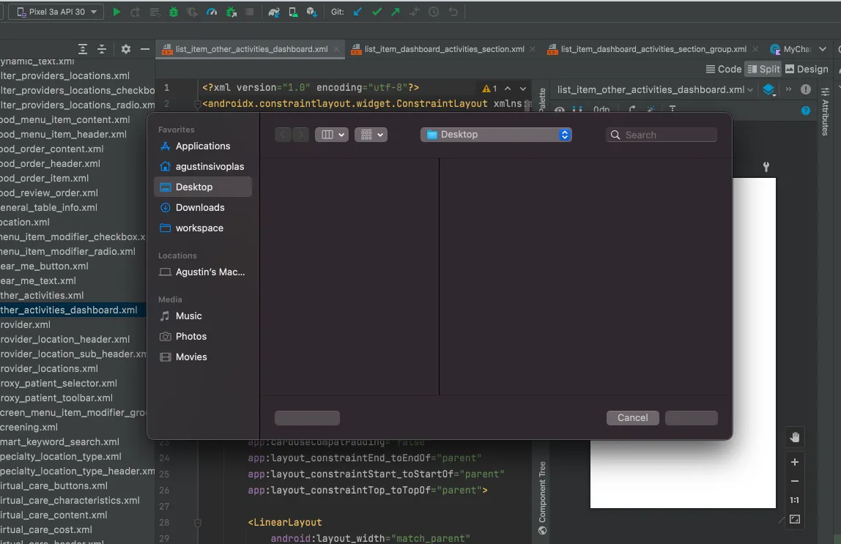This screenshot has height=544, width=841.
Task: Click the Git commit checkmark icon
Action: [377, 12]
